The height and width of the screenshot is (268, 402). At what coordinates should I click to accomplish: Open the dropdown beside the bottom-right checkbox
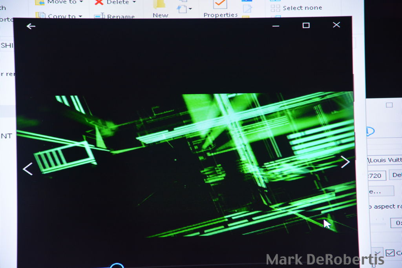point(377,253)
